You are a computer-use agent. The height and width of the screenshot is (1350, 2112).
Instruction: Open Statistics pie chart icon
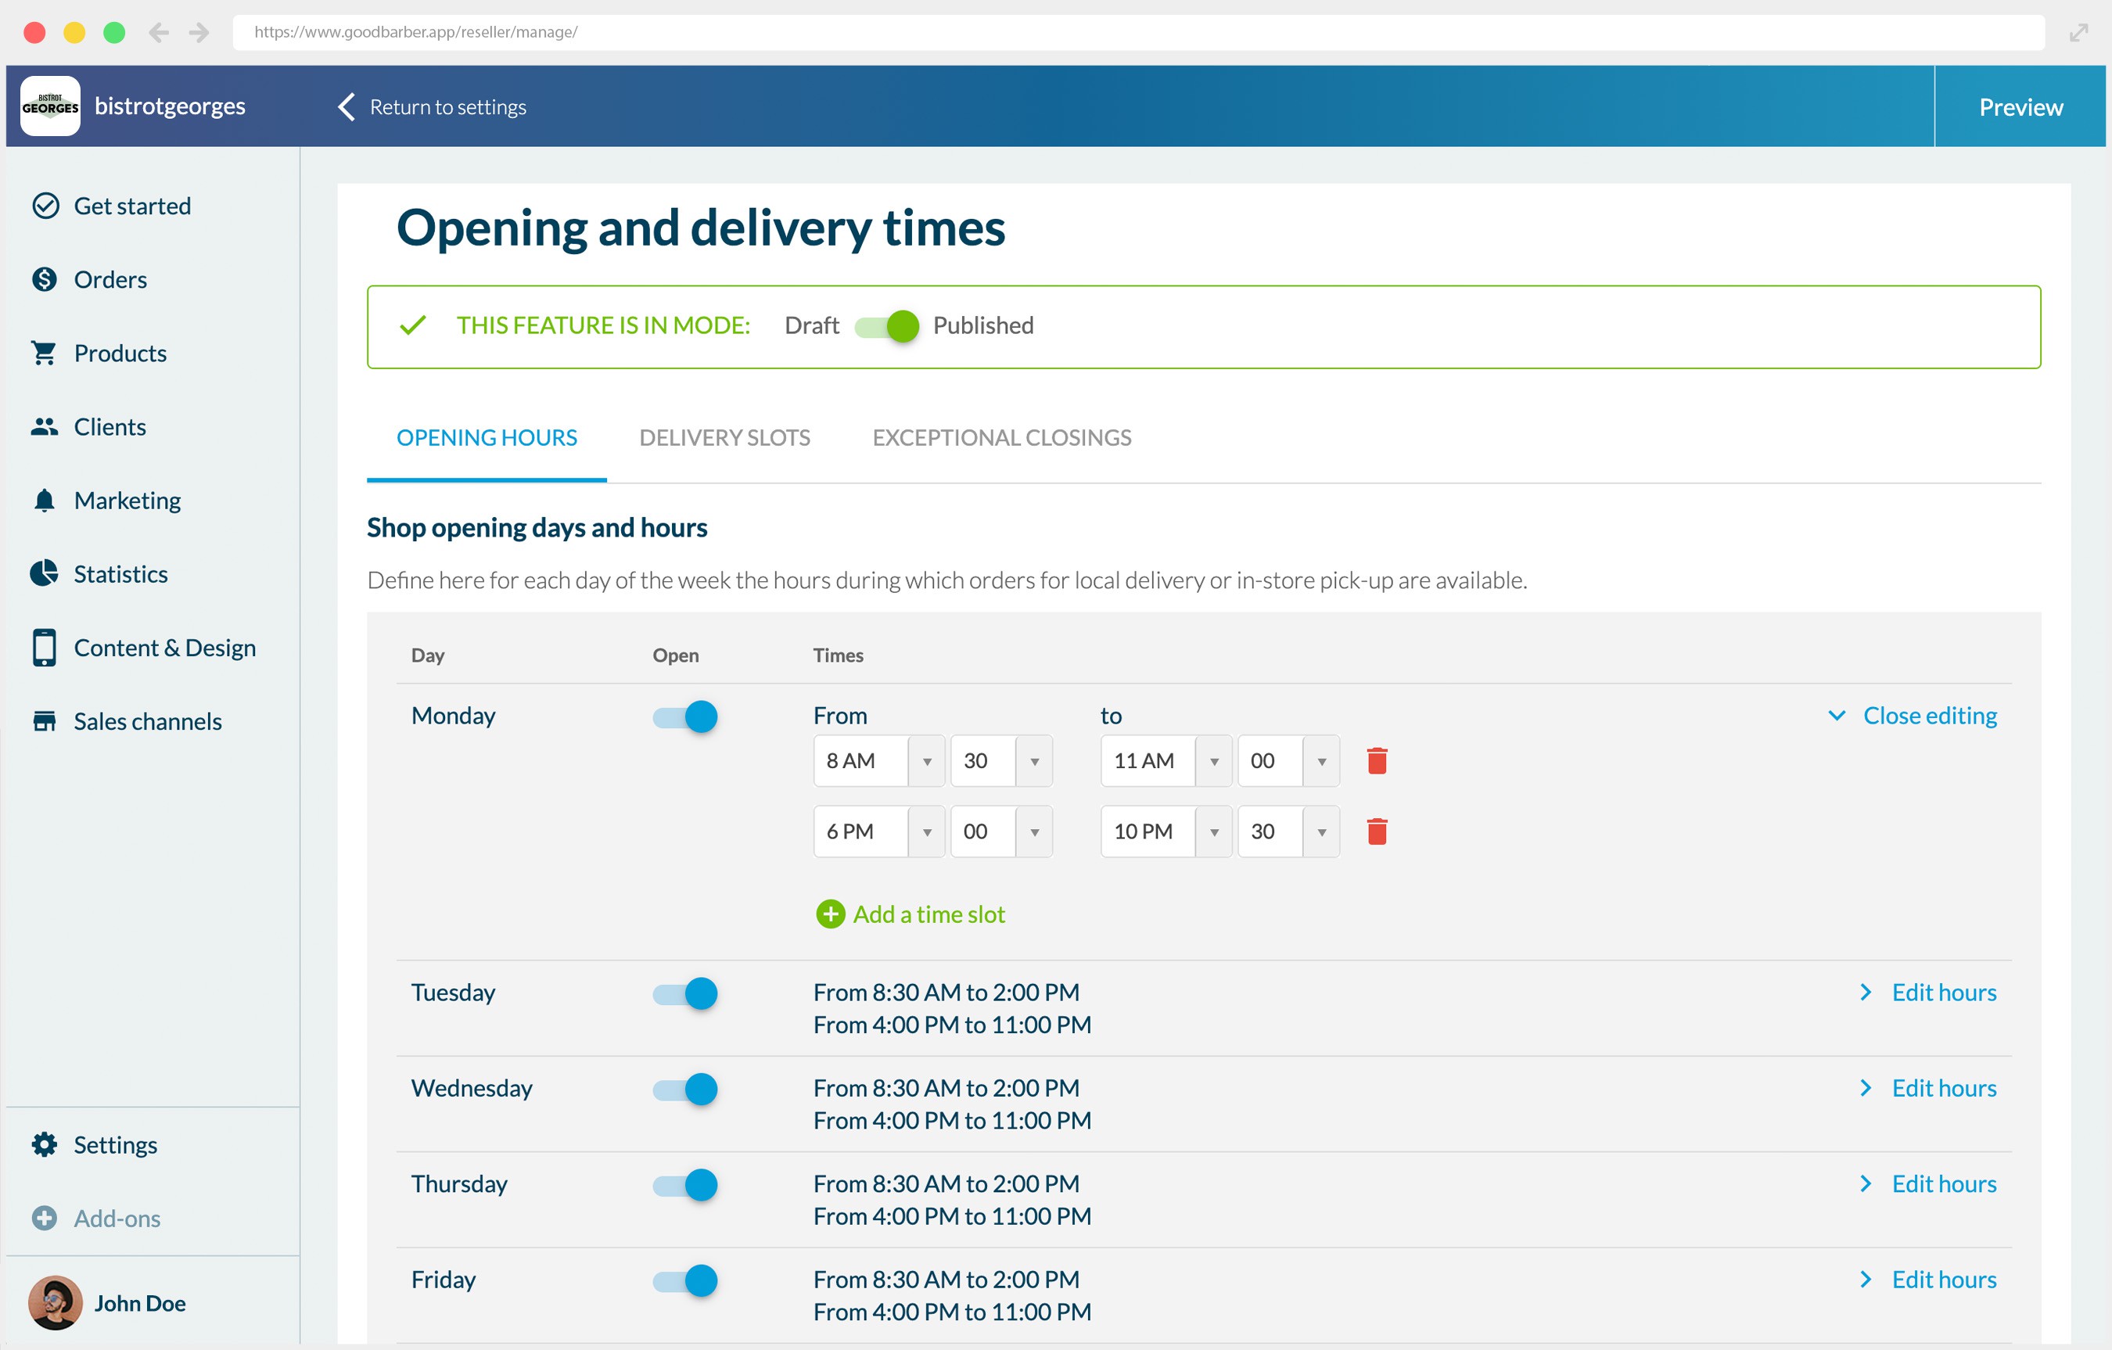[44, 573]
